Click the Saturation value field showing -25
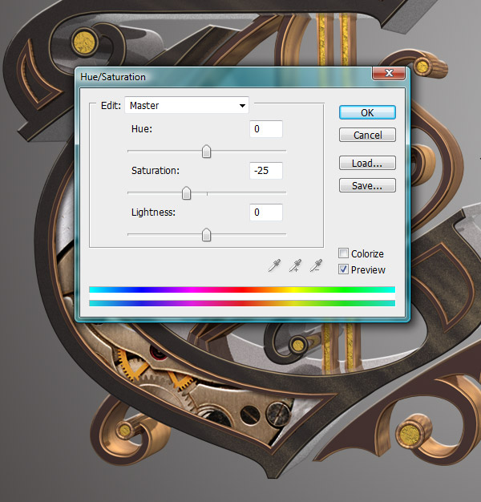481x502 pixels. click(266, 170)
